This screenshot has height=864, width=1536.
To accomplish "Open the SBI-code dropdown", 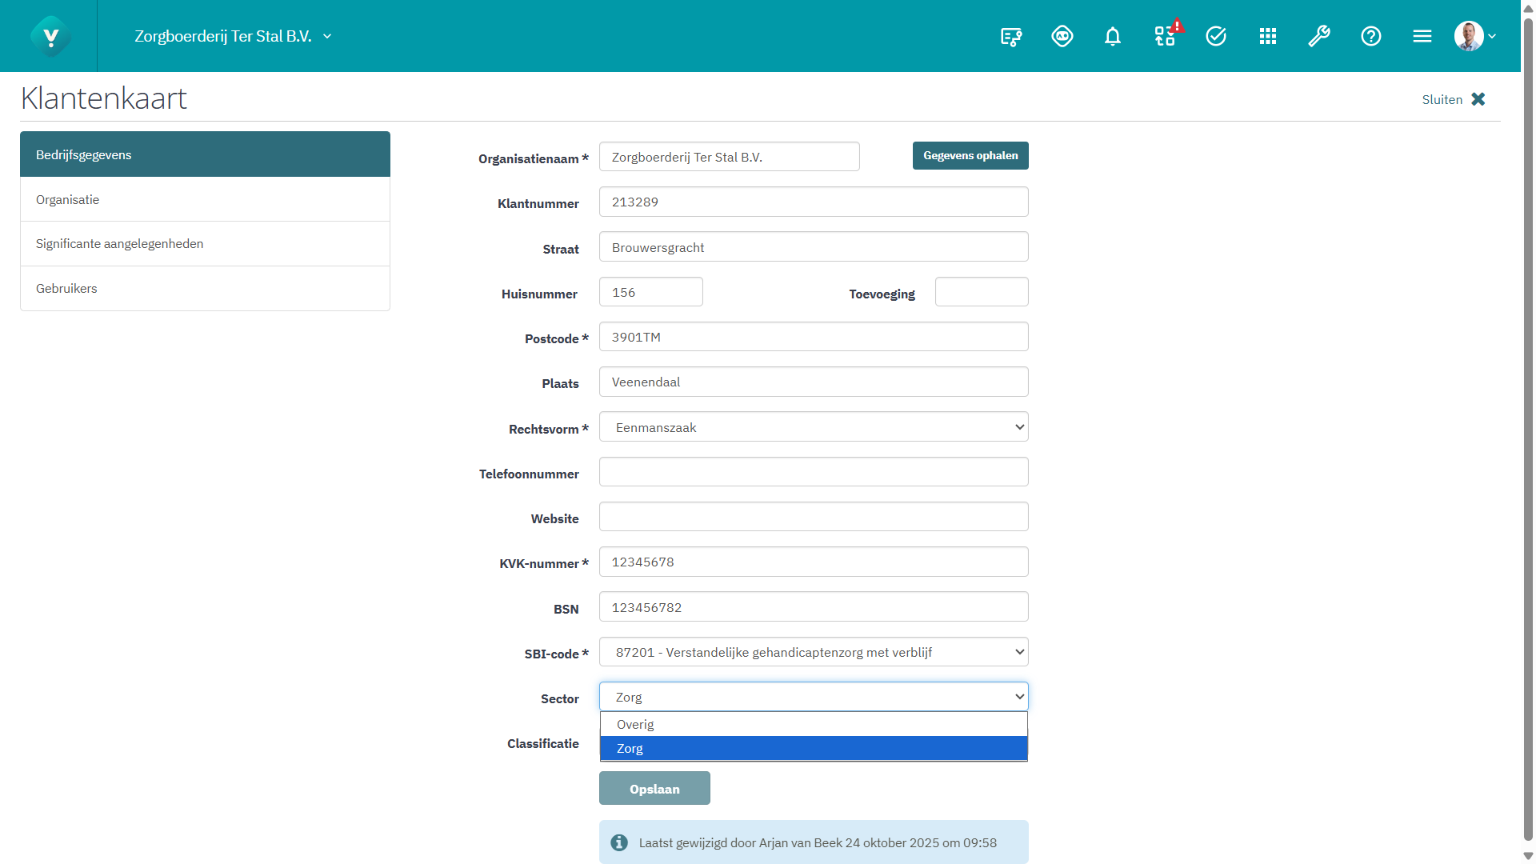I will point(813,652).
